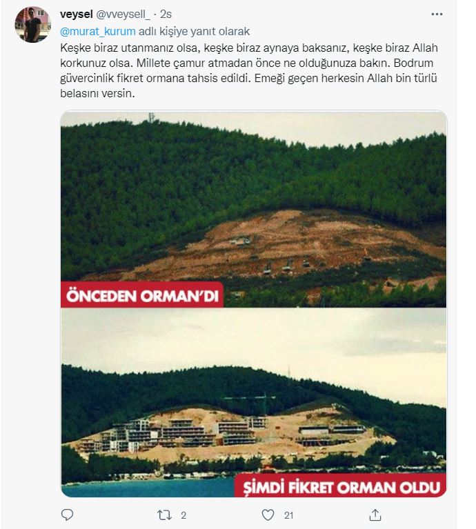This screenshot has height=529, width=476.
Task: Click the retweet count 2
Action: (x=184, y=515)
